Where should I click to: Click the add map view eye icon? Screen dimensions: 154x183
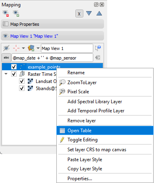[16, 13]
